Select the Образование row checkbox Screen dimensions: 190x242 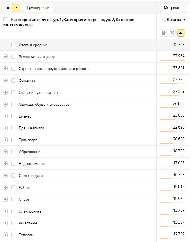[13, 152]
